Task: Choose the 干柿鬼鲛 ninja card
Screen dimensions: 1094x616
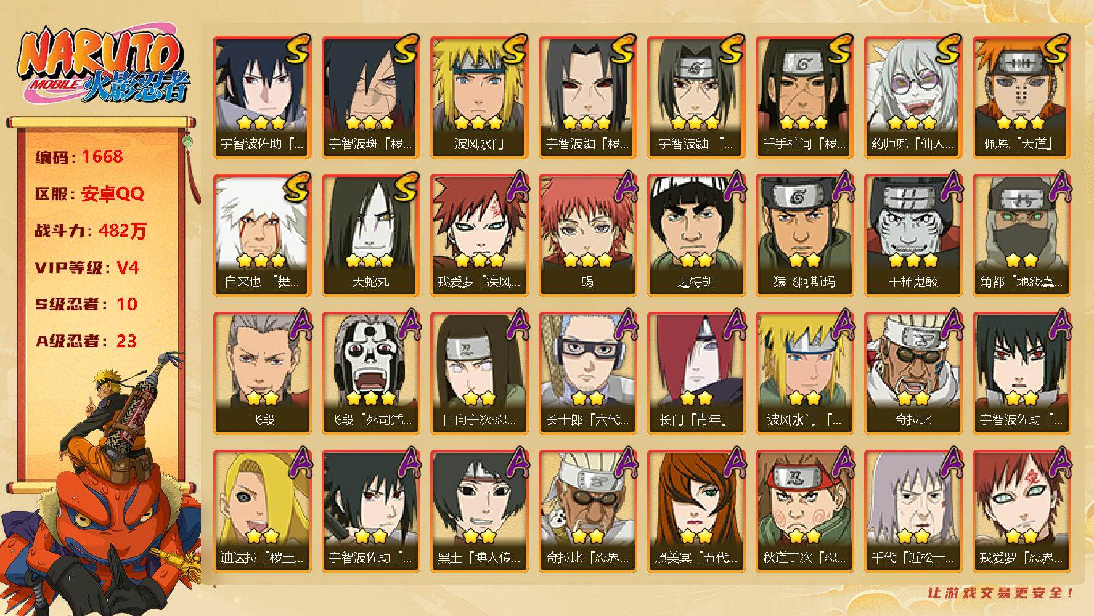Action: (913, 235)
